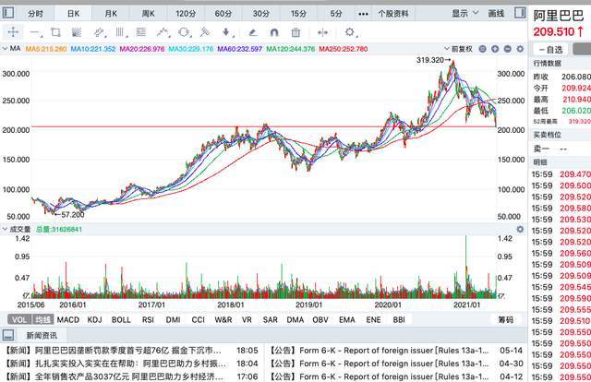The height and width of the screenshot is (382, 591).
Task: Expand the 显示 display dropdown
Action: [465, 14]
